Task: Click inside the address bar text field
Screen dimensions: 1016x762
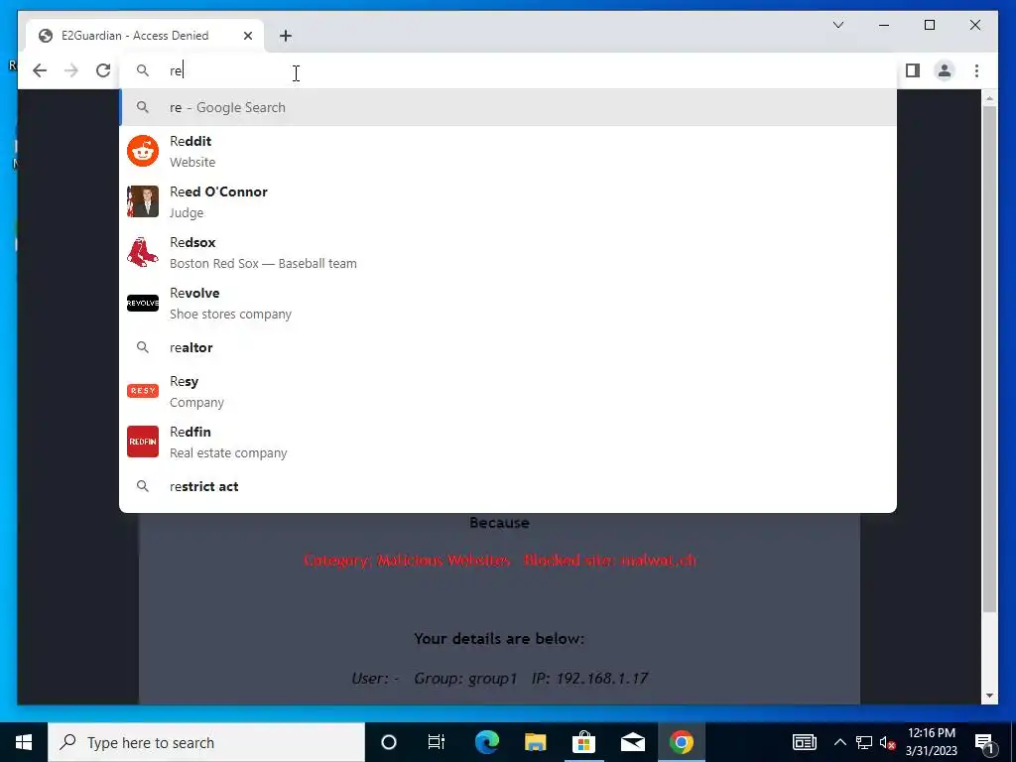Action: (508, 70)
